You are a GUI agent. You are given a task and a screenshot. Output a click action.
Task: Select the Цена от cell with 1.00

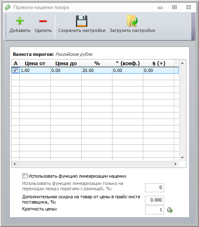[35, 70]
